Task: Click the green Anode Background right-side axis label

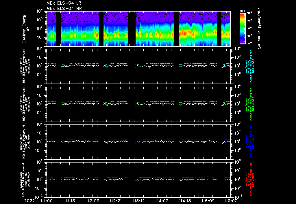Action: click(249, 104)
